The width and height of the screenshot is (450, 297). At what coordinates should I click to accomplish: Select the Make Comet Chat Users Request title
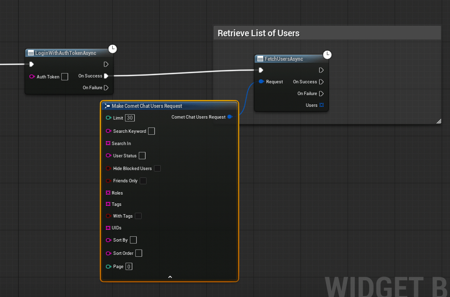pos(147,106)
